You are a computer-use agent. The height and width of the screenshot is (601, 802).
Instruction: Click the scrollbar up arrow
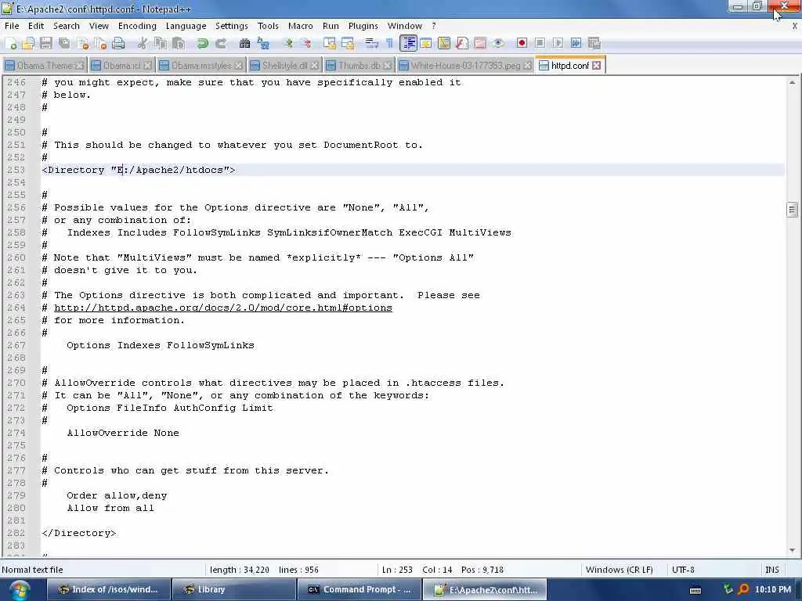[792, 82]
